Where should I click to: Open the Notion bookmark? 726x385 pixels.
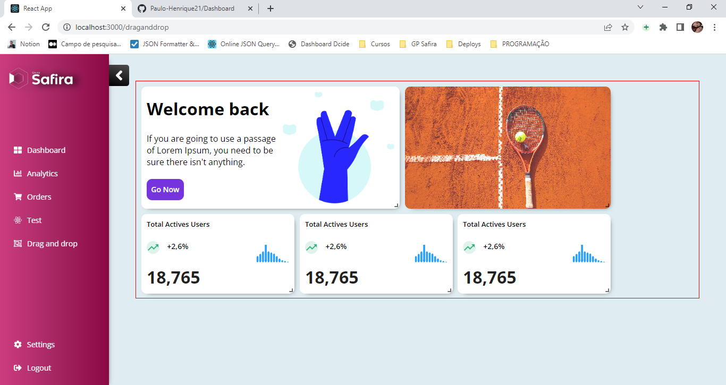[24, 44]
